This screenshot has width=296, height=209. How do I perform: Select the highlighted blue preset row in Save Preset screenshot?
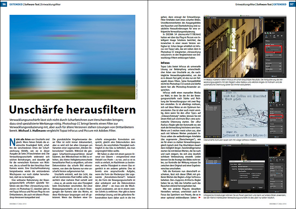(213, 164)
